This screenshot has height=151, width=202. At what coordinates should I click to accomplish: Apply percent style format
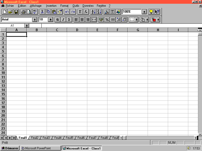[107, 20]
